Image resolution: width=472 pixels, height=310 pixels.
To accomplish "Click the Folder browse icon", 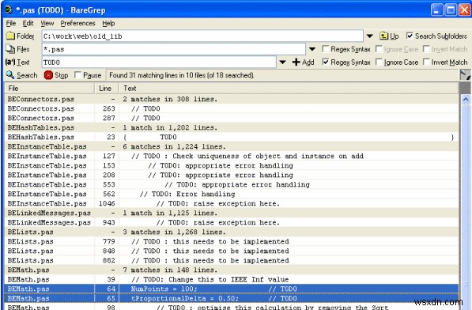I will point(10,36).
